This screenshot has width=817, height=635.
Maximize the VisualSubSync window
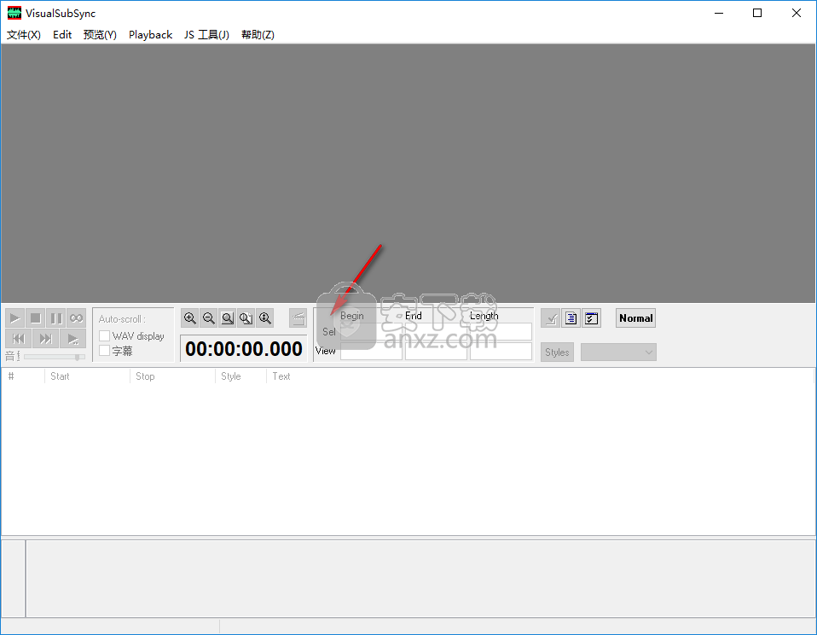tap(757, 13)
